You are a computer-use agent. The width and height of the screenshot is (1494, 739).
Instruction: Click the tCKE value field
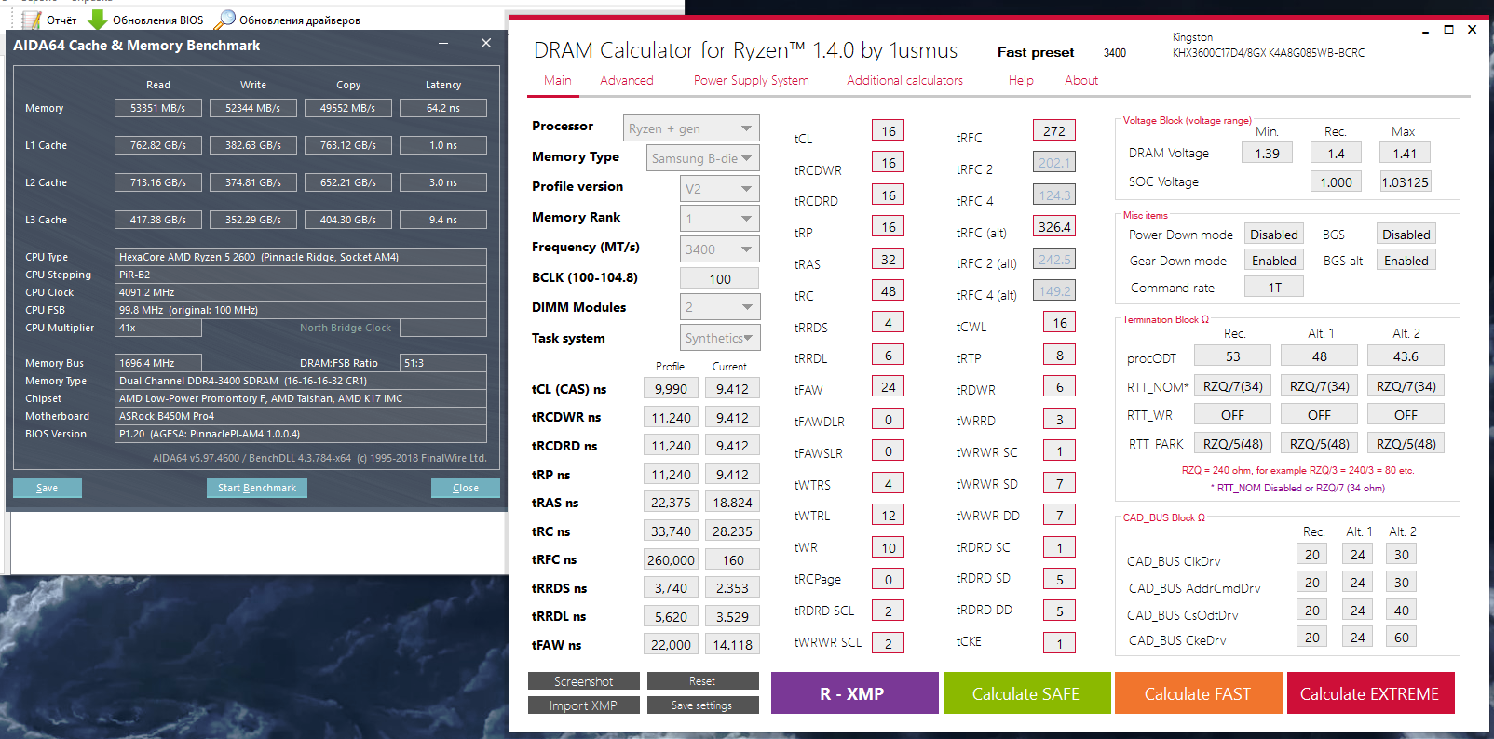[x=1060, y=643]
